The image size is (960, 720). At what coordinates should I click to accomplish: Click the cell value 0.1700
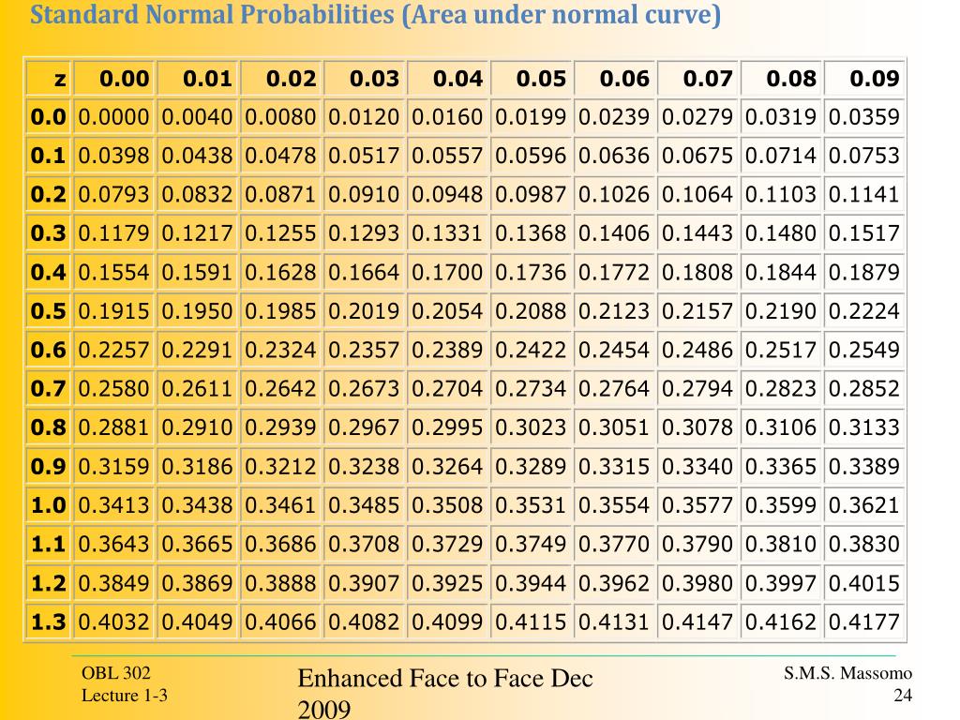coord(447,273)
